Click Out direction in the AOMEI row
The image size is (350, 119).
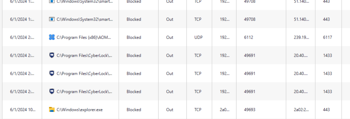[170, 37]
